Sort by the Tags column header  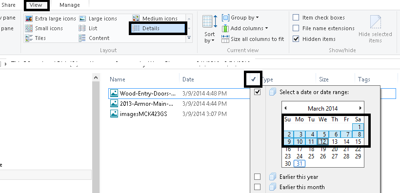364,79
